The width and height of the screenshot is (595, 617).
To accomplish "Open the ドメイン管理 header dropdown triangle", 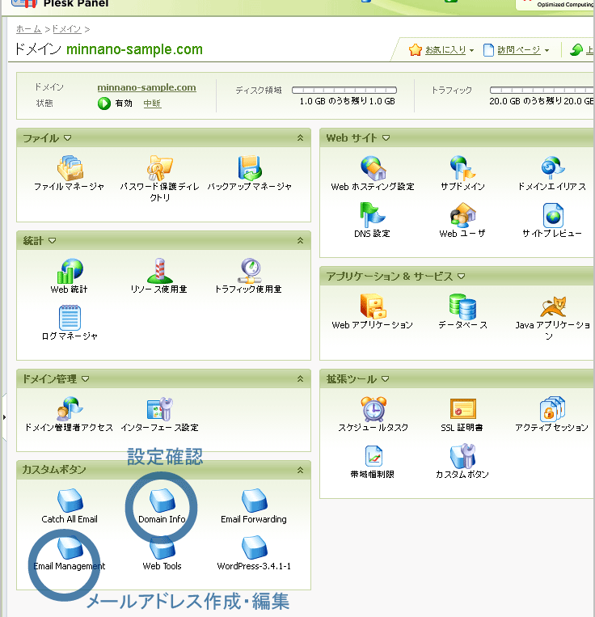I will [x=86, y=379].
